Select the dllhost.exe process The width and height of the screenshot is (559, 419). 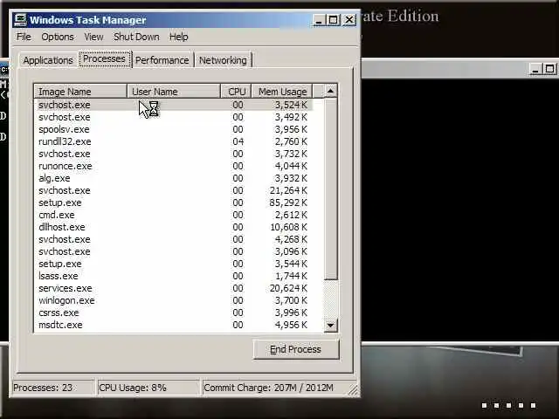(173, 227)
